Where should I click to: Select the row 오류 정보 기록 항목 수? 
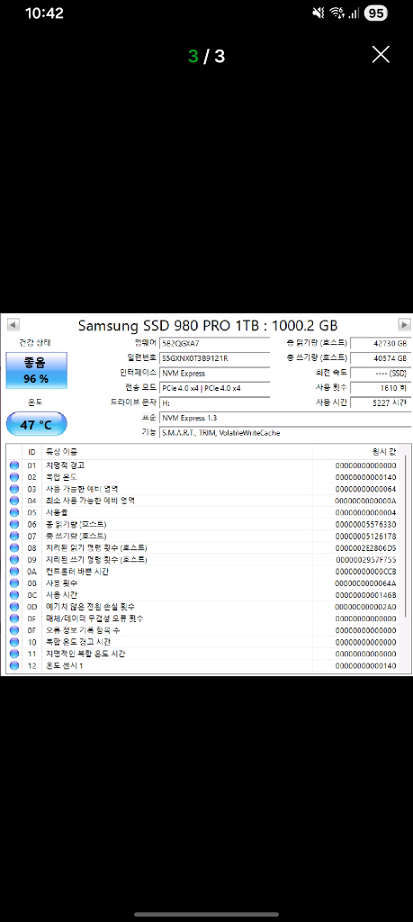click(203, 630)
